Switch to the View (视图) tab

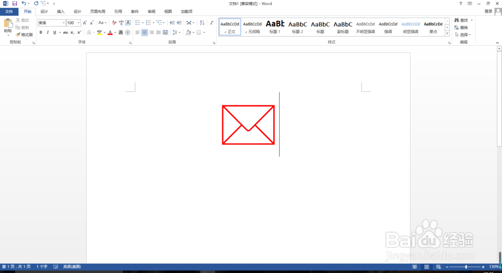[168, 12]
